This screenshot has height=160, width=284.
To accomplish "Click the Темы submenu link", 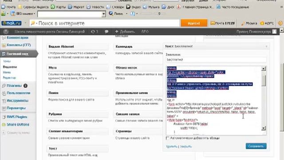I will [7, 61].
